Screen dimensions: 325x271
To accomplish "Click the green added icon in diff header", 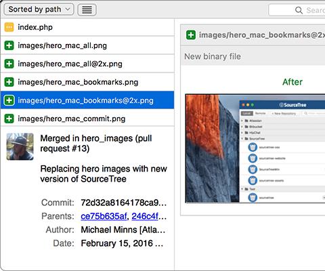I will tap(191, 35).
